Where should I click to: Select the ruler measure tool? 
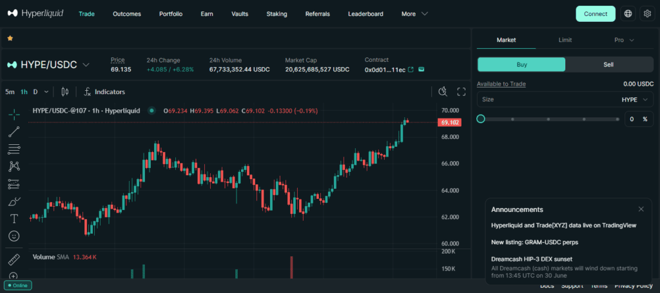[14, 260]
